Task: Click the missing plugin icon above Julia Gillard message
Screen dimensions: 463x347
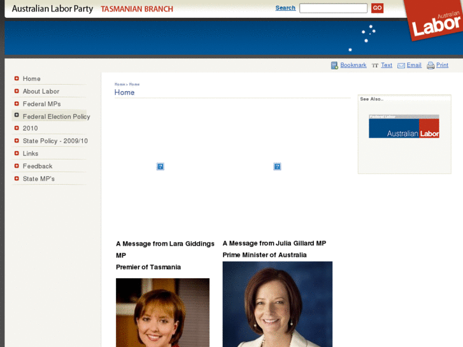Action: (277, 167)
